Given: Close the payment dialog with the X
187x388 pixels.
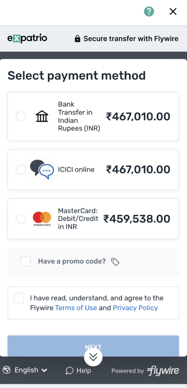Looking at the screenshot, I should click(173, 11).
